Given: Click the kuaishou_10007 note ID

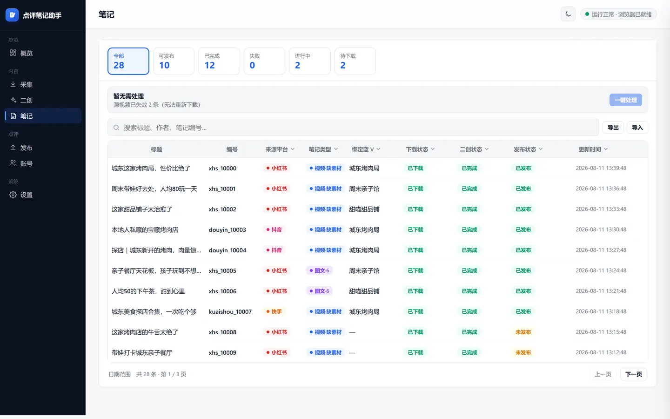Looking at the screenshot, I should 230,311.
